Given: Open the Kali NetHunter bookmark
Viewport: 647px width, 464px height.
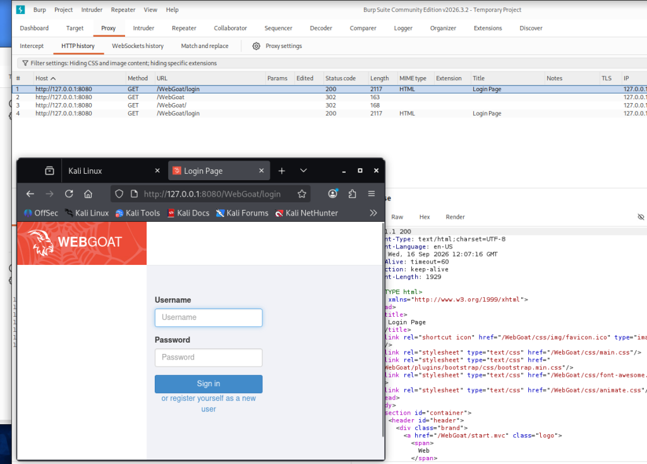Looking at the screenshot, I should 306,213.
